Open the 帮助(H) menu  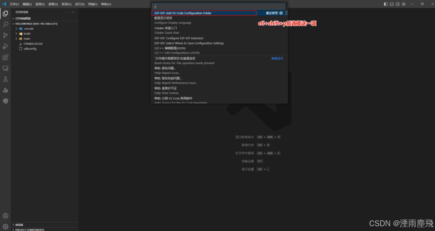point(106,4)
